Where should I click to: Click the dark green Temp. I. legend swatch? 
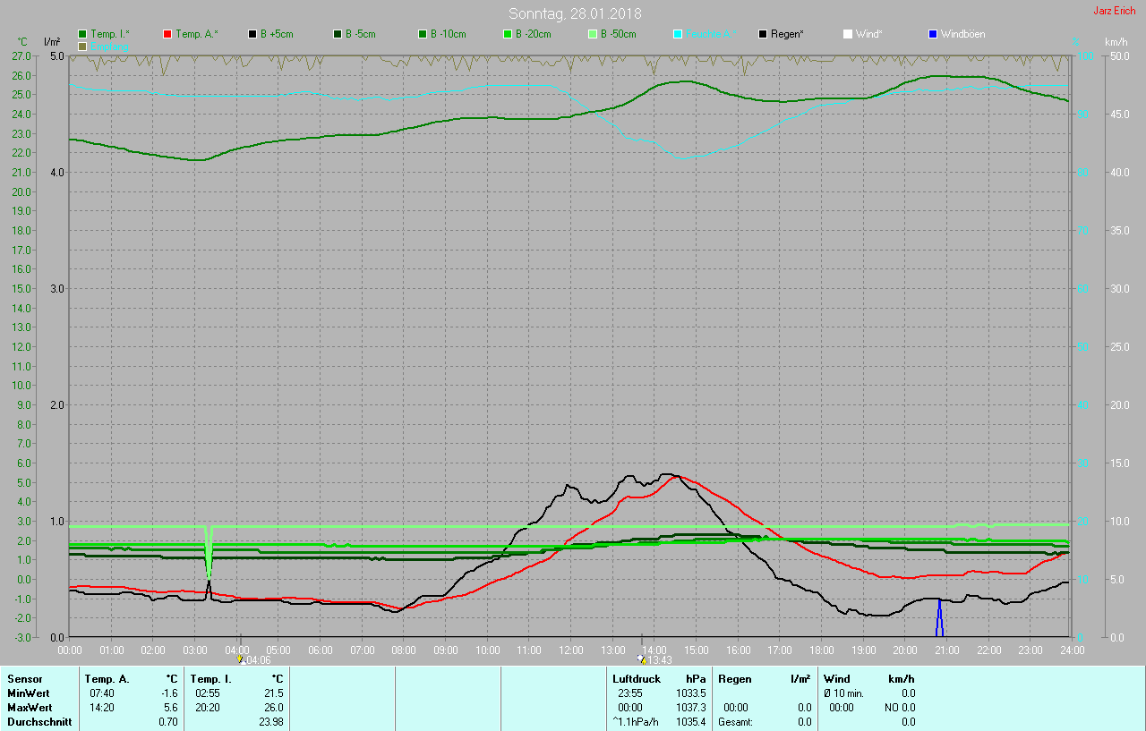pos(82,34)
